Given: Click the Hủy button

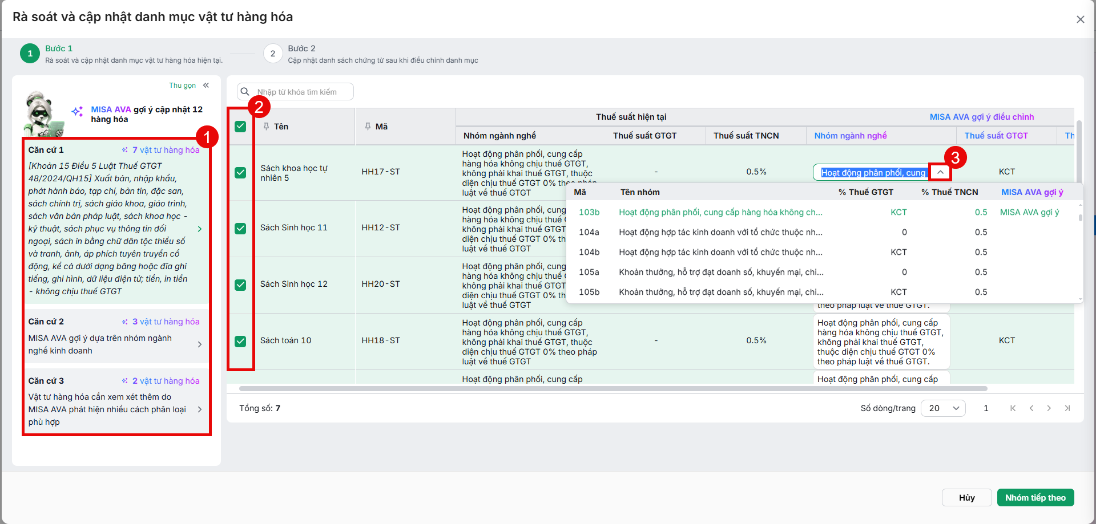Looking at the screenshot, I should tap(967, 498).
